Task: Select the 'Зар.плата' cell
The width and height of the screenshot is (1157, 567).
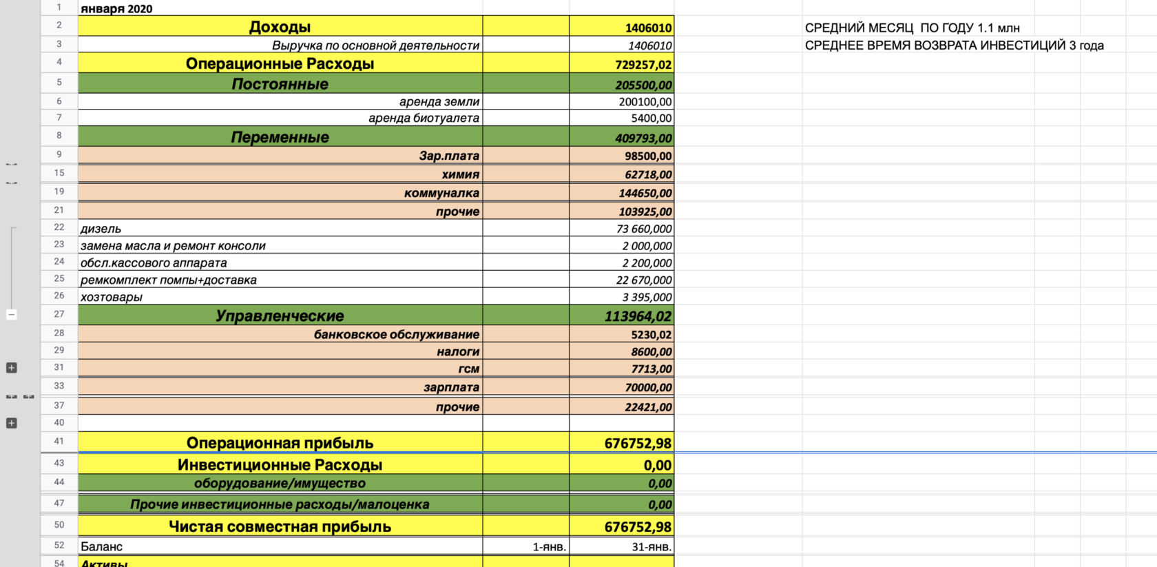Action: click(x=280, y=155)
